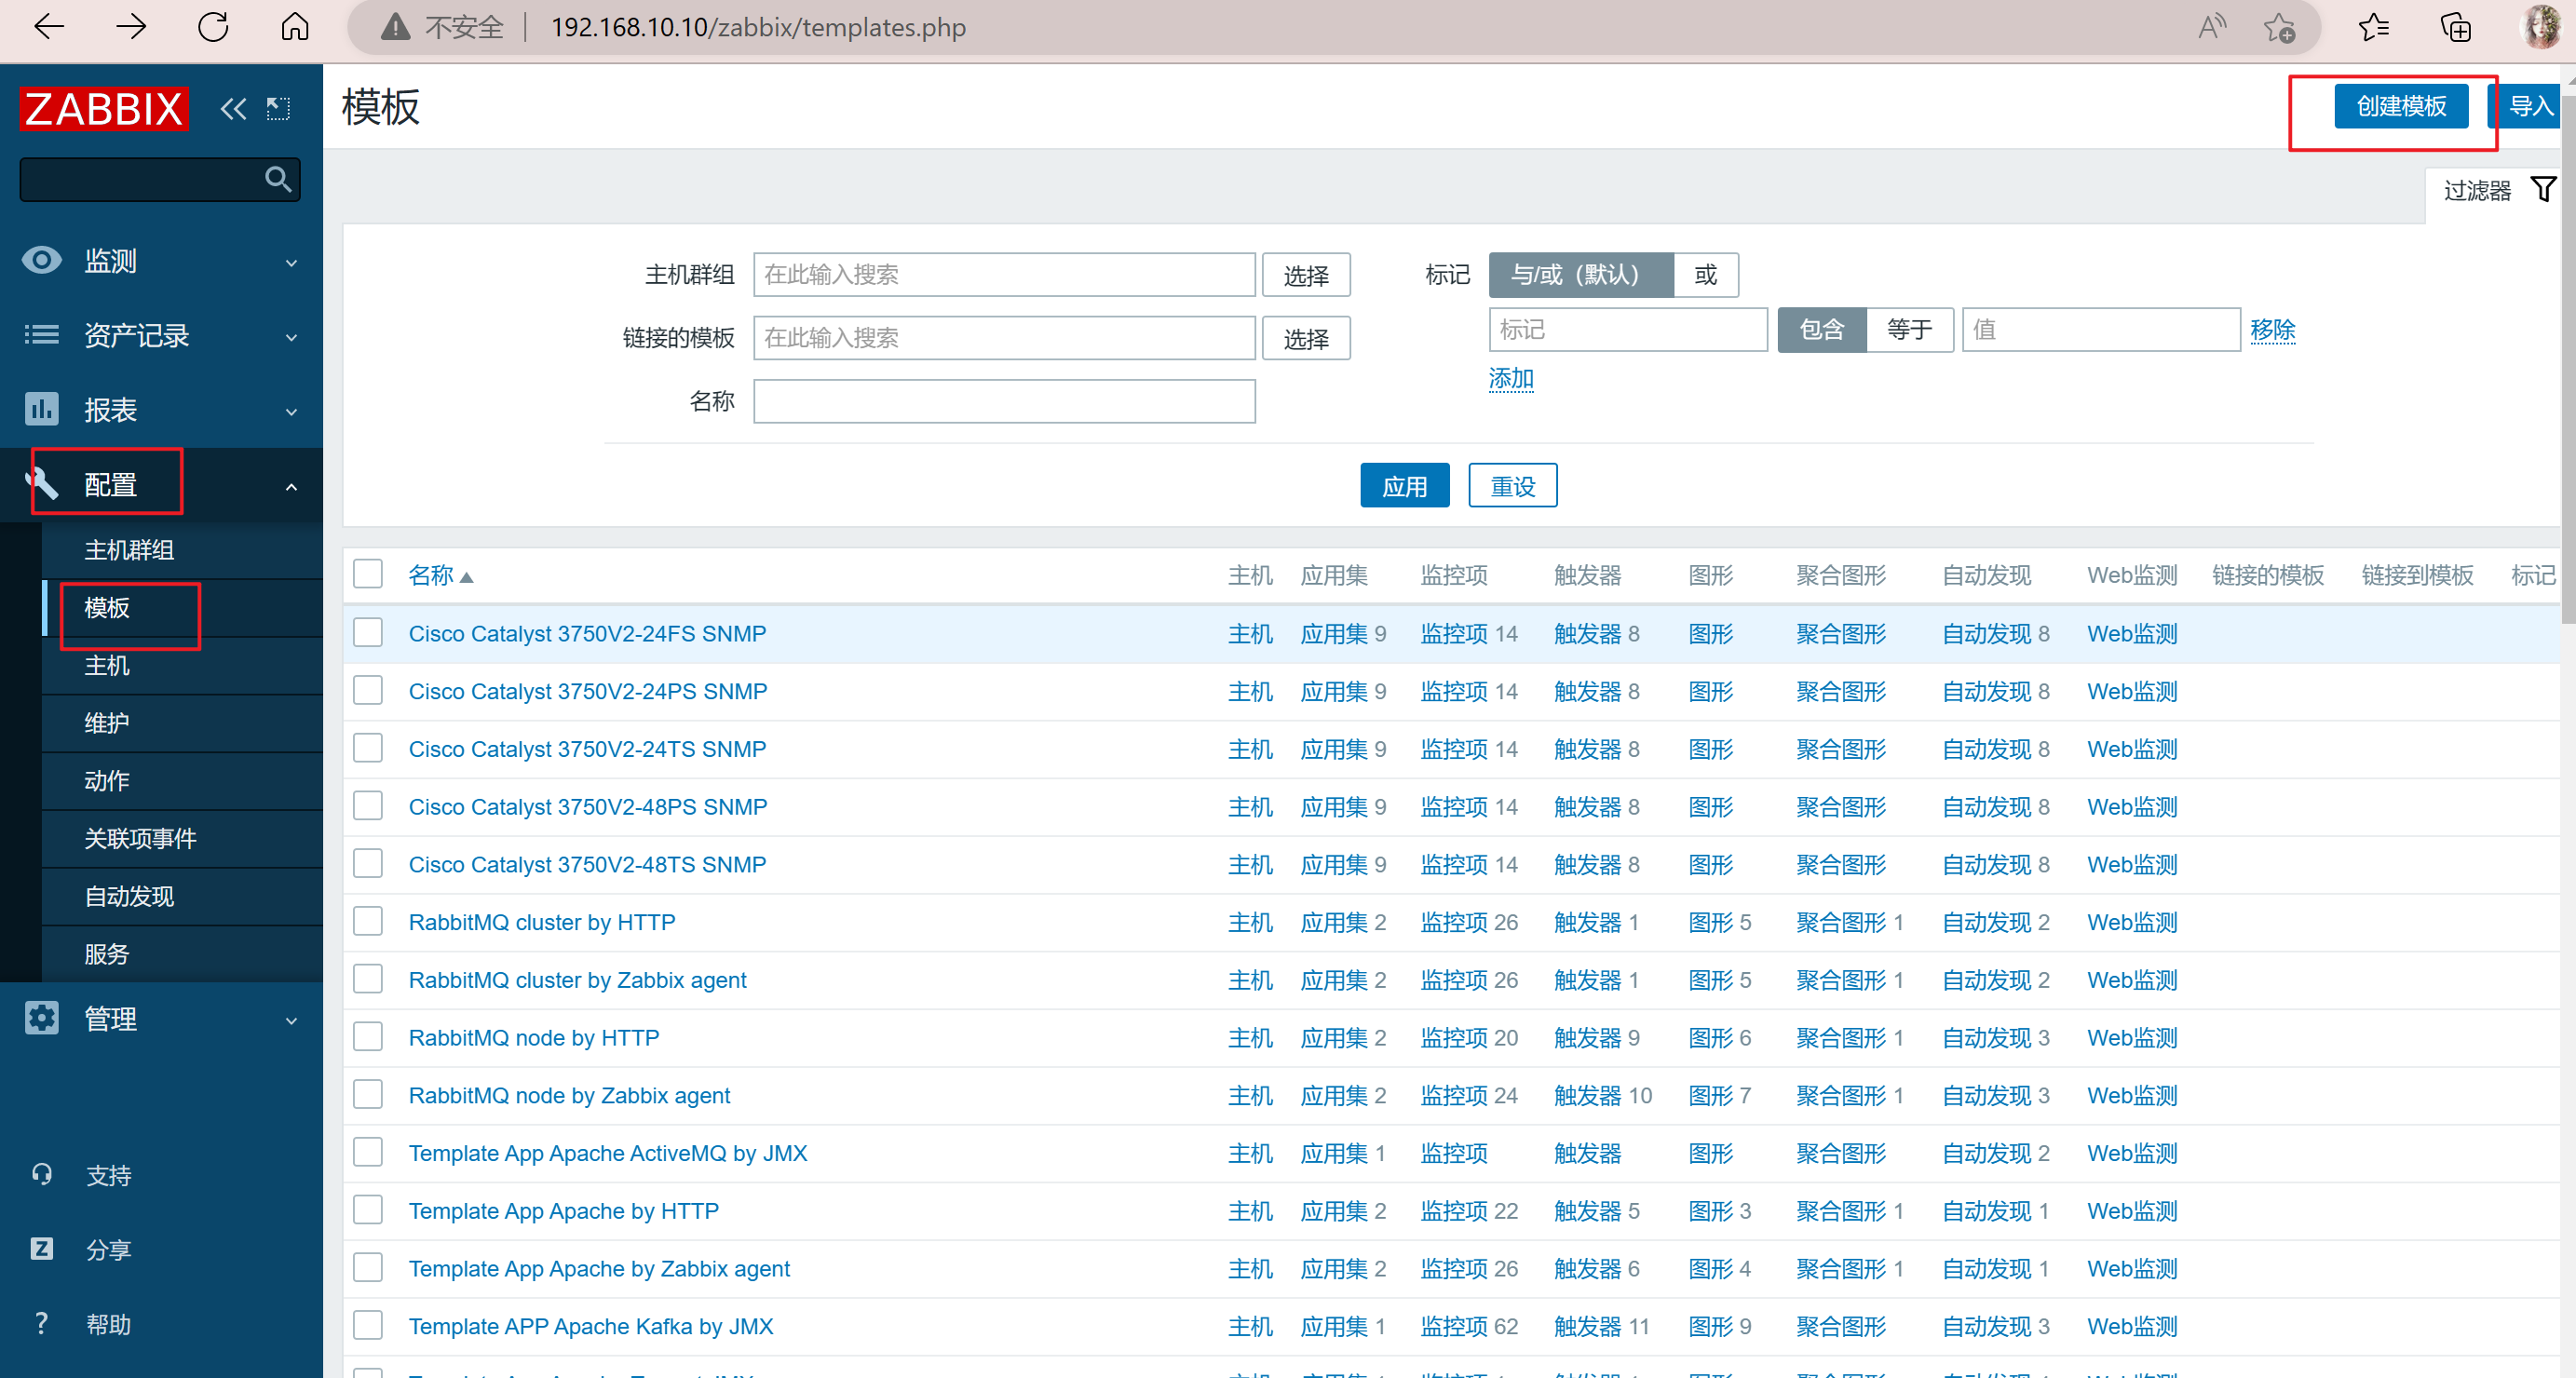
Task: Select the 等于 tag operator
Action: [1909, 329]
